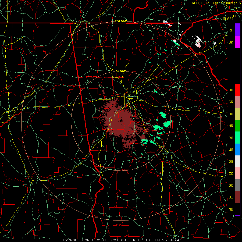Click the 'UK' legend label
The height and width of the screenshot is (242, 242).
[231, 42]
